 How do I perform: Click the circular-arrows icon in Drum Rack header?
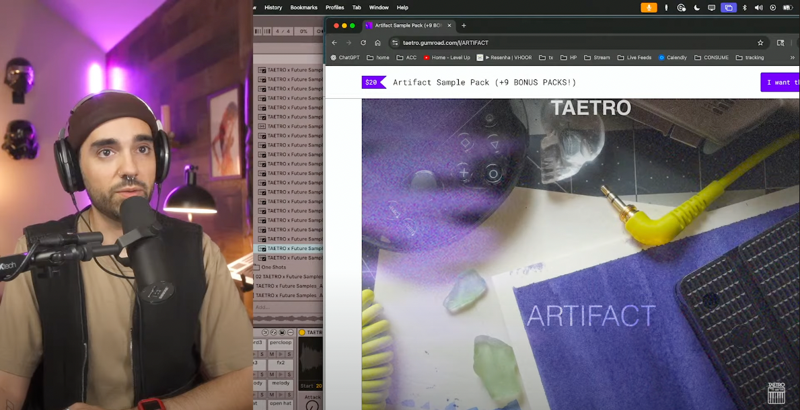pyautogui.click(x=273, y=333)
